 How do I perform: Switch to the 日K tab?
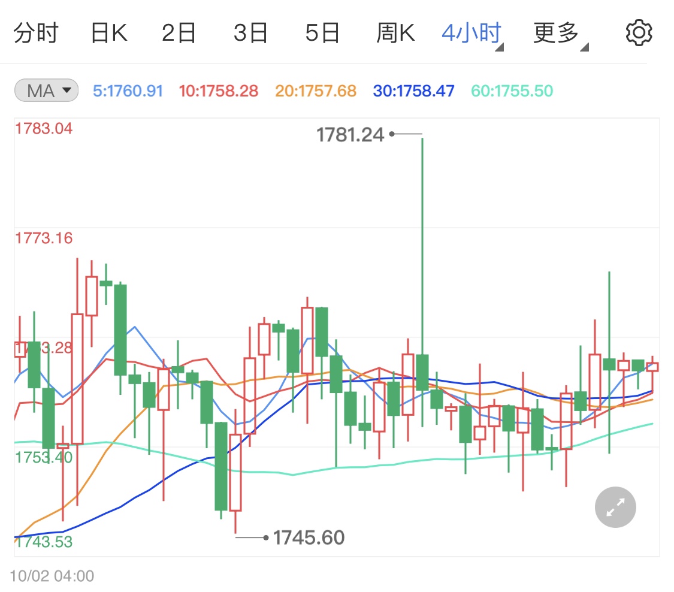point(110,32)
